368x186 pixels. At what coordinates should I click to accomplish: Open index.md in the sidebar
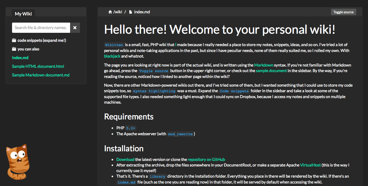pyautogui.click(x=20, y=58)
